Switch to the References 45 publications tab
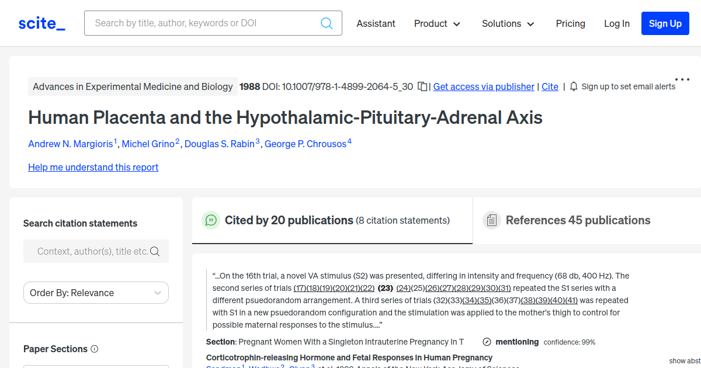 pos(577,220)
